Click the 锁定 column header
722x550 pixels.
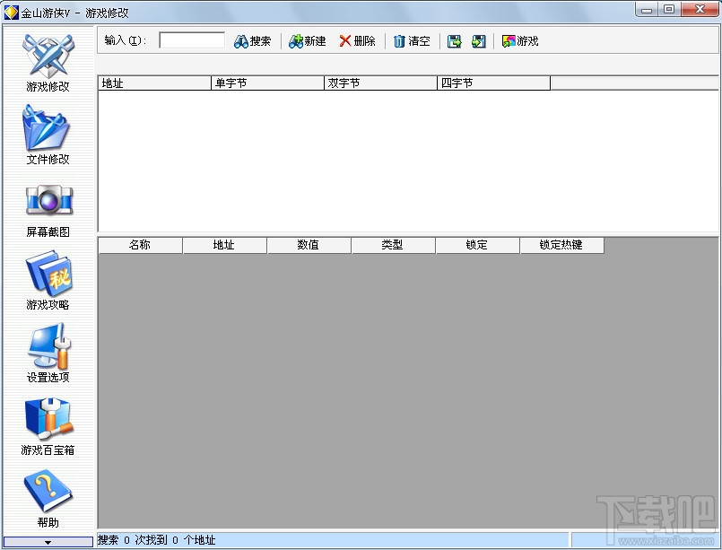tap(477, 245)
